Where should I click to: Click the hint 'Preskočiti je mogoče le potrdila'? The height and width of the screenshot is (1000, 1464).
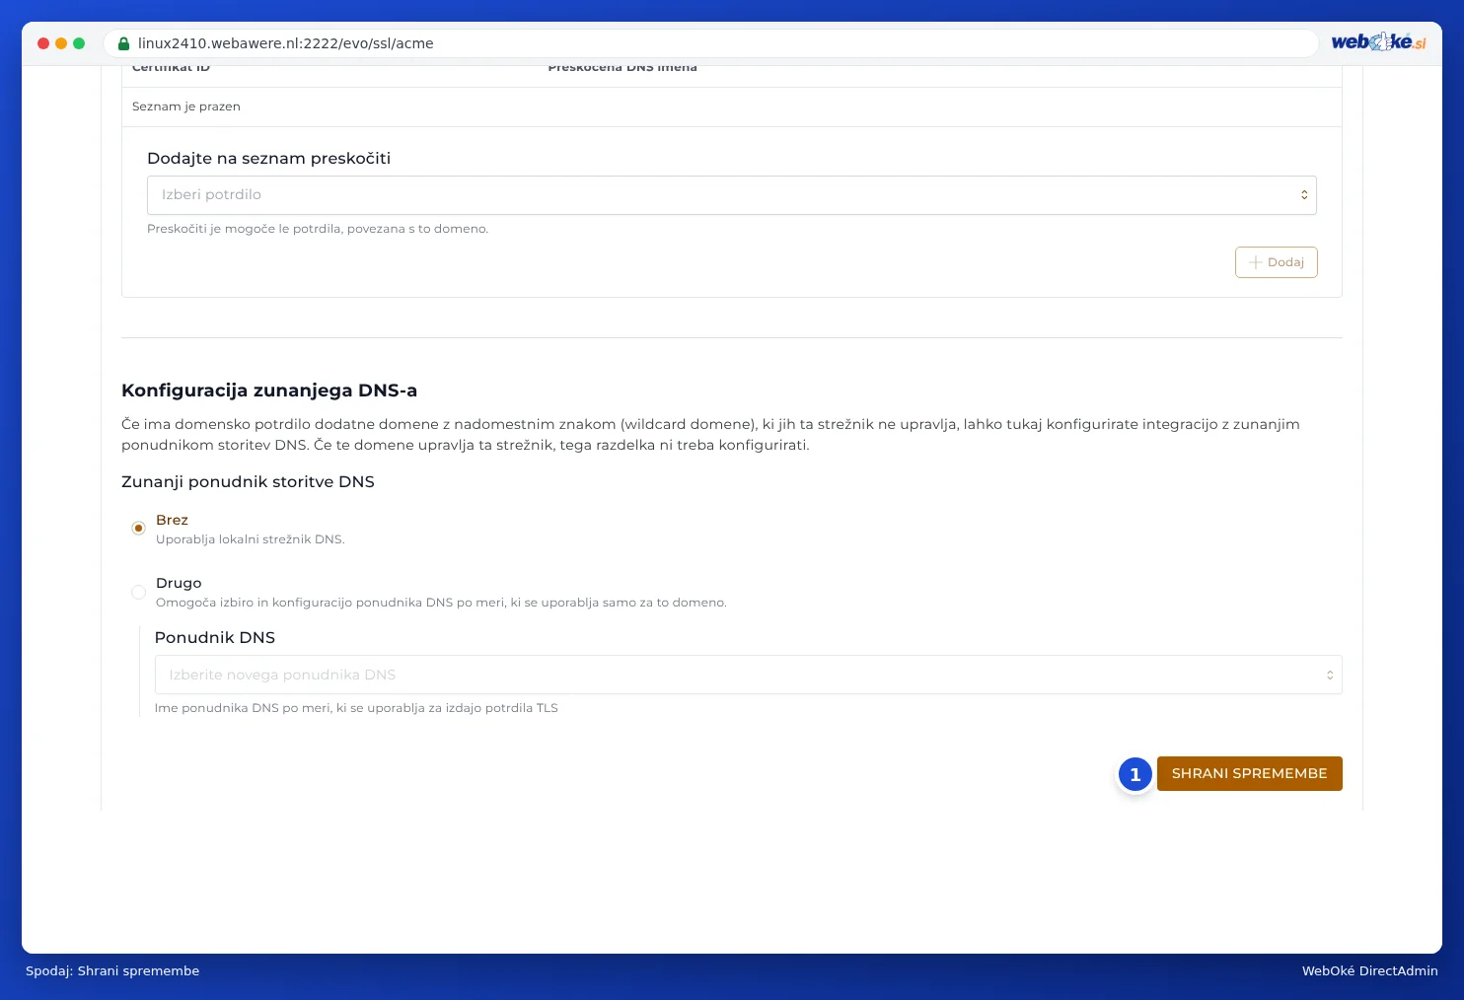(x=318, y=229)
